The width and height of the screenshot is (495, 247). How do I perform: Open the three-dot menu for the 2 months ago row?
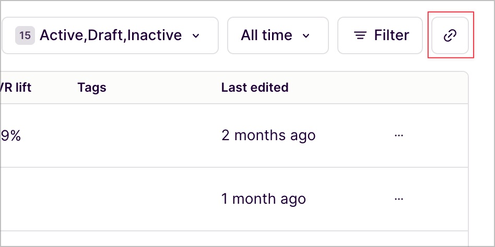click(399, 135)
